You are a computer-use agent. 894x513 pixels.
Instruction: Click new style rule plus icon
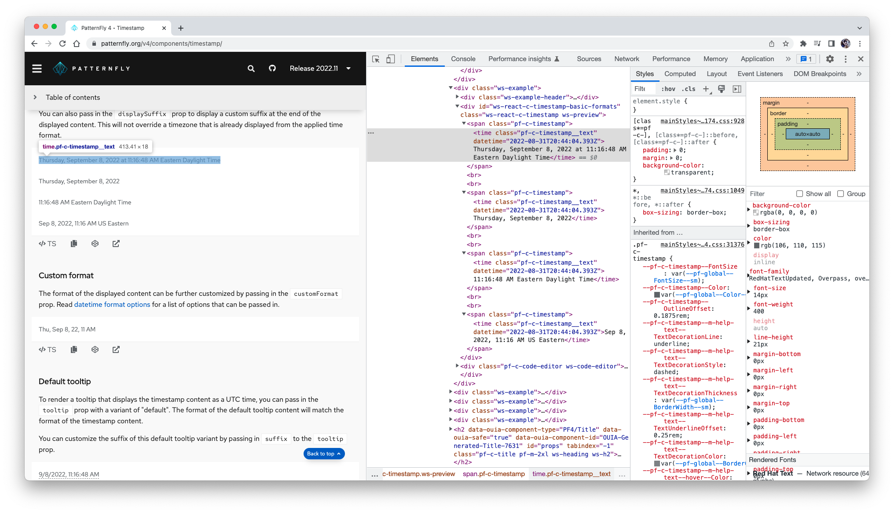point(706,89)
